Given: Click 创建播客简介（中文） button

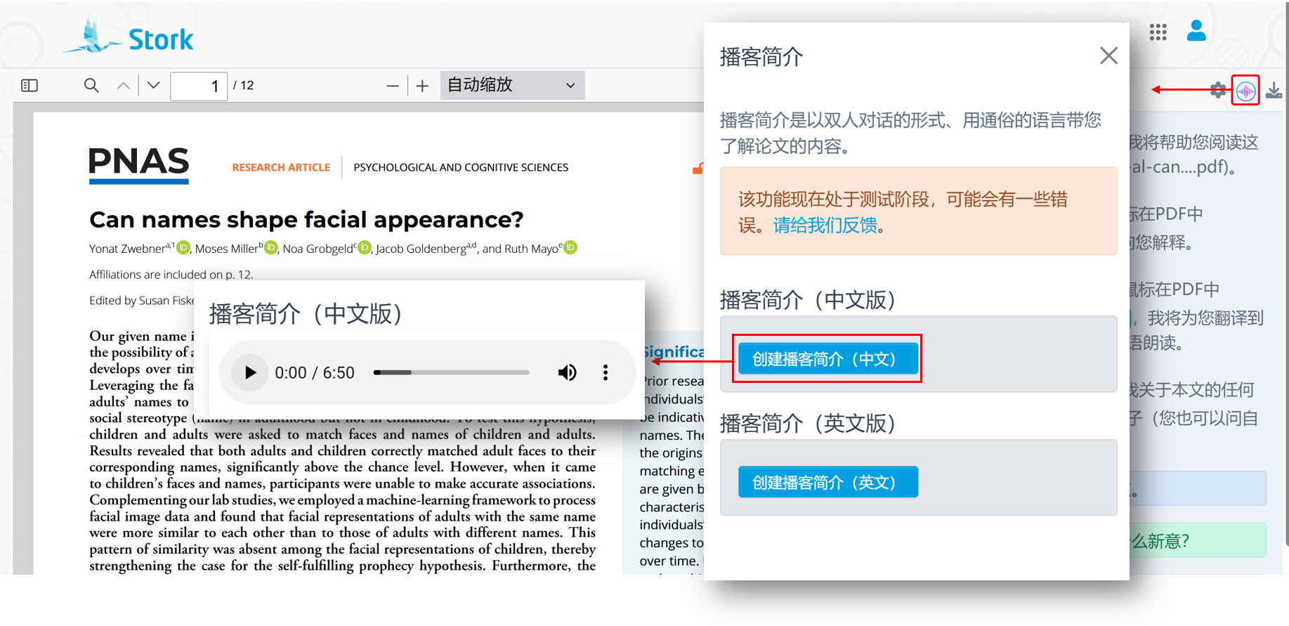Looking at the screenshot, I should coord(827,359).
